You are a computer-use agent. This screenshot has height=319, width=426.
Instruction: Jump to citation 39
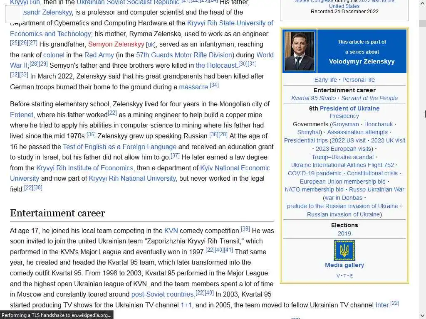point(245,229)
